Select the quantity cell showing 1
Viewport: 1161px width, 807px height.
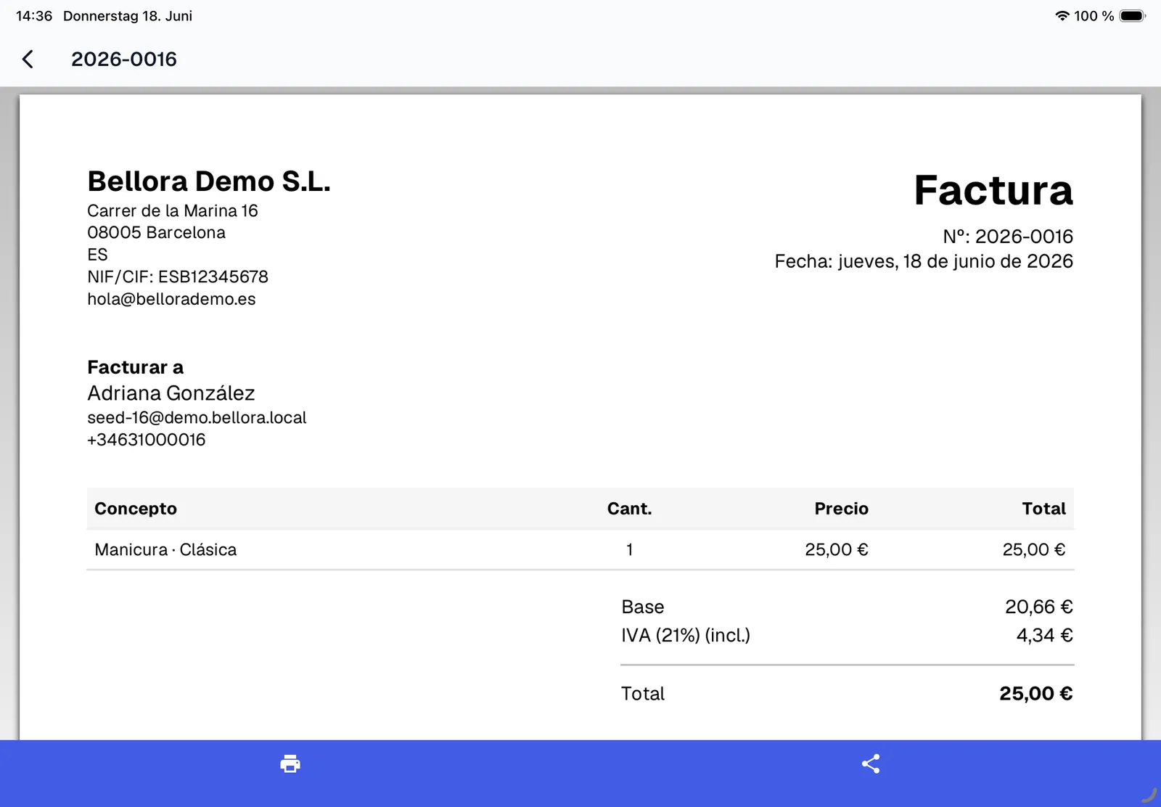(x=629, y=550)
